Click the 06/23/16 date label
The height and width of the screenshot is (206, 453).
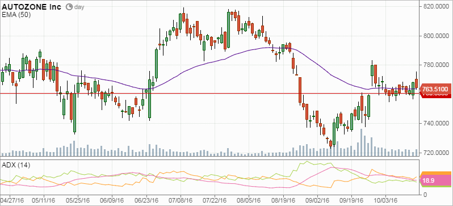coord(146,200)
